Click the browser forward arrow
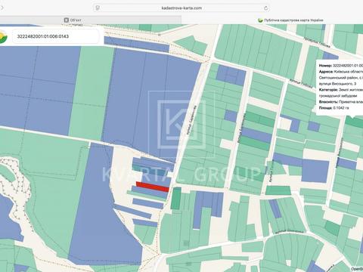Screen dimensions: 363x272 (2, 8)
